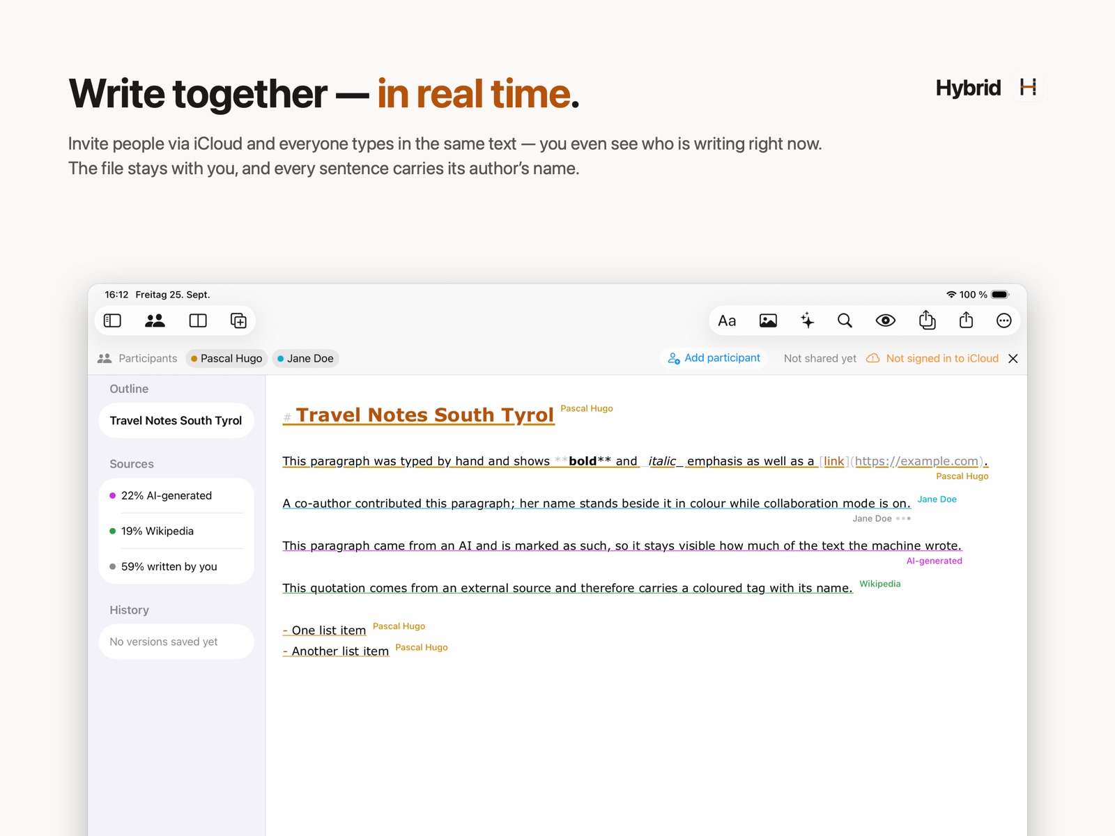Open the AI sparkle assistant
Screen dimensions: 1115x836
(807, 320)
